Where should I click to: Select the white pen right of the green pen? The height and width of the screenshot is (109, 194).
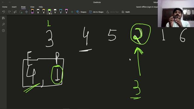point(55,11)
